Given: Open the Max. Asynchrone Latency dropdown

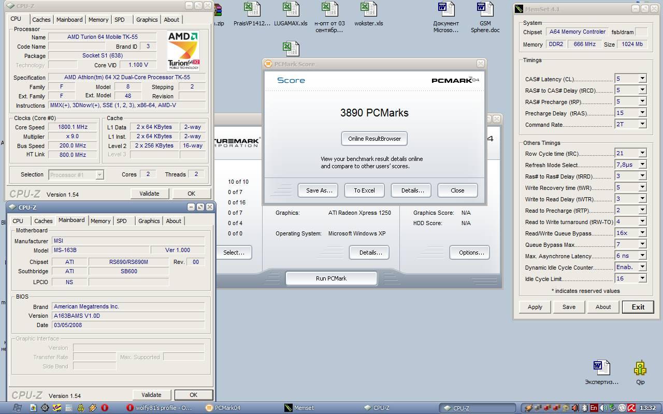Looking at the screenshot, I should pos(642,256).
